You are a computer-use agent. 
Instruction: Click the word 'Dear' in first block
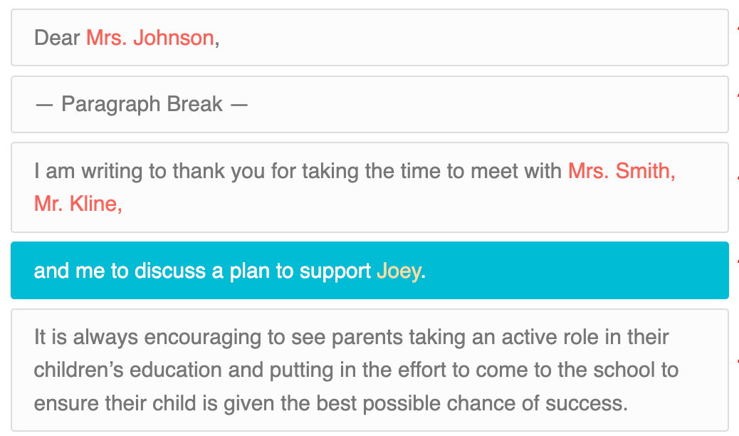[57, 38]
